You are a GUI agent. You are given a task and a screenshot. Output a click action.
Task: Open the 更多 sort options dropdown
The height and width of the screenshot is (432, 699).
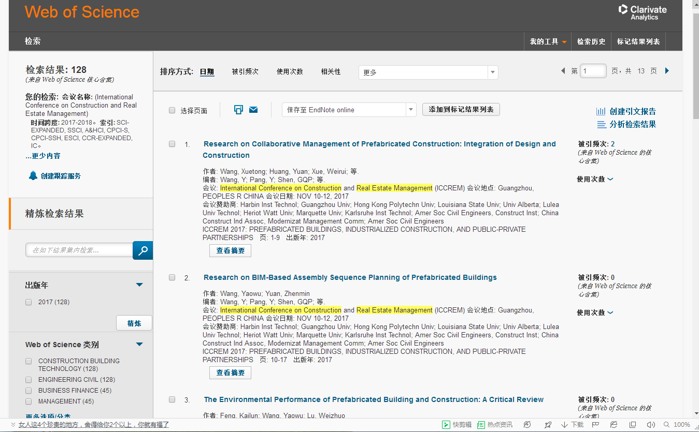coord(428,72)
